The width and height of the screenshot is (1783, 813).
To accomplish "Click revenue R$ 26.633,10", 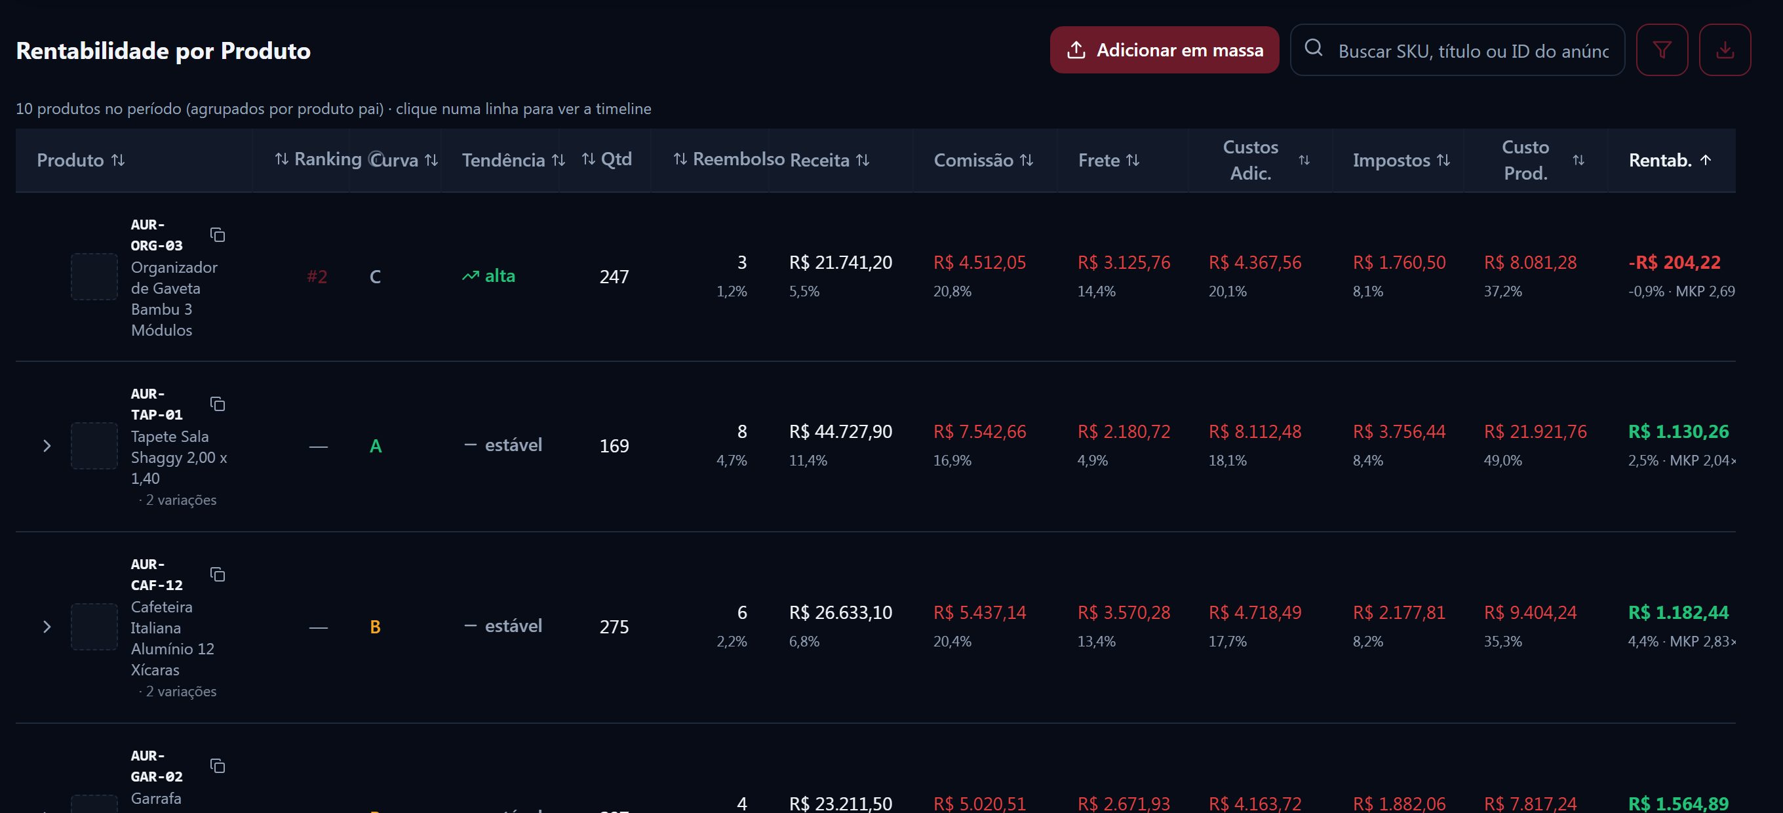I will pyautogui.click(x=840, y=612).
